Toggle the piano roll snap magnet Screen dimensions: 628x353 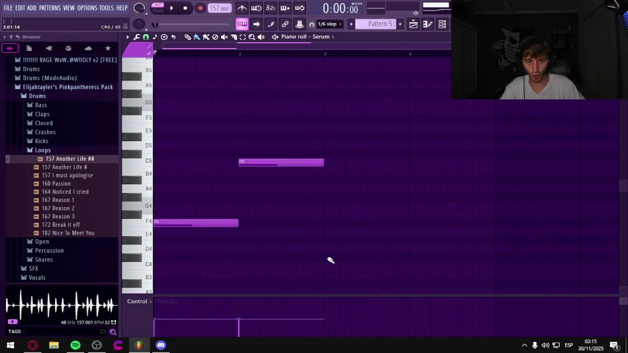pyautogui.click(x=146, y=37)
